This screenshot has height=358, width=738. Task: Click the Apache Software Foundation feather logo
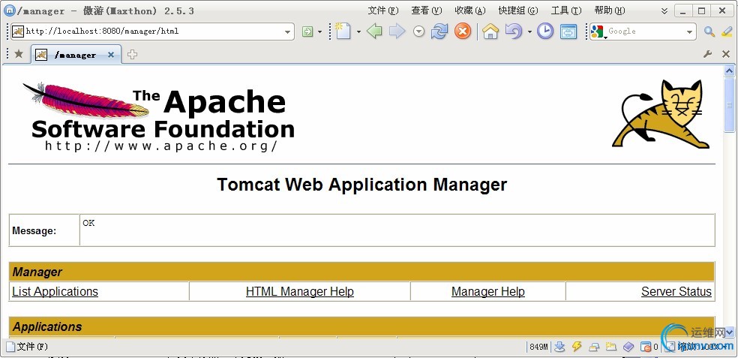point(158,117)
